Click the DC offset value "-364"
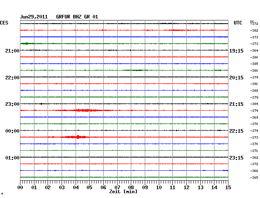The height and width of the screenshot is (198, 260). pyautogui.click(x=254, y=51)
